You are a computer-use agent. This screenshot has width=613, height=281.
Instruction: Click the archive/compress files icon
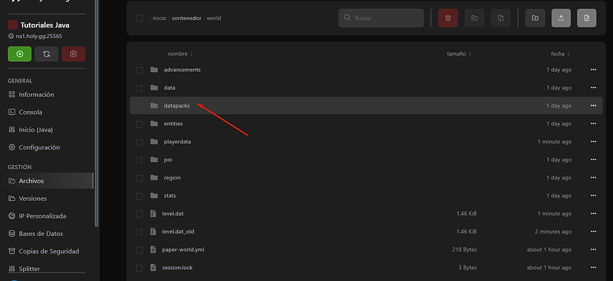coord(501,18)
